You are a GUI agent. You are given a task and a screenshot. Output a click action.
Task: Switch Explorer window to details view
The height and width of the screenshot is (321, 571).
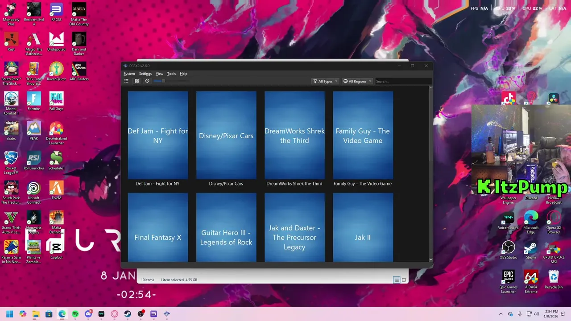point(396,280)
